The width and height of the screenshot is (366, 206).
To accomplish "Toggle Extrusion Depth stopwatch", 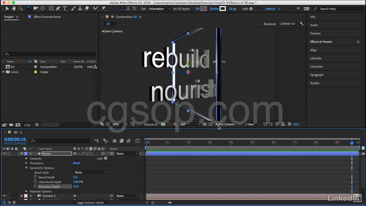I will click(35, 187).
